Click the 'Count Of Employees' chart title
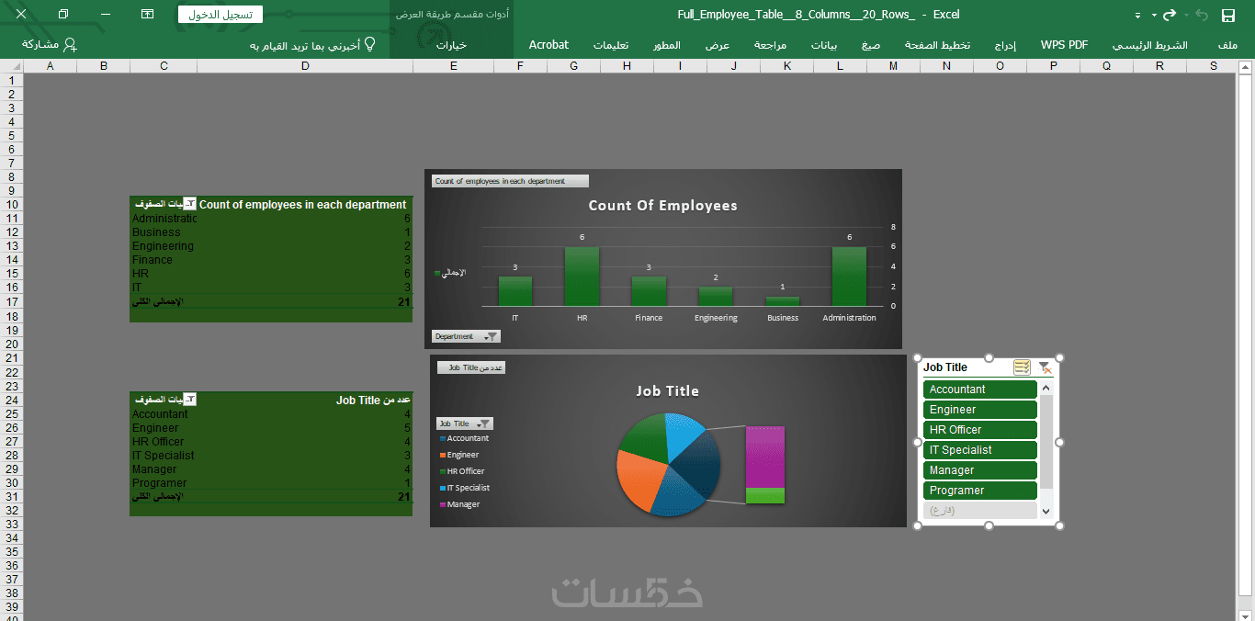This screenshot has width=1255, height=621. [x=662, y=206]
